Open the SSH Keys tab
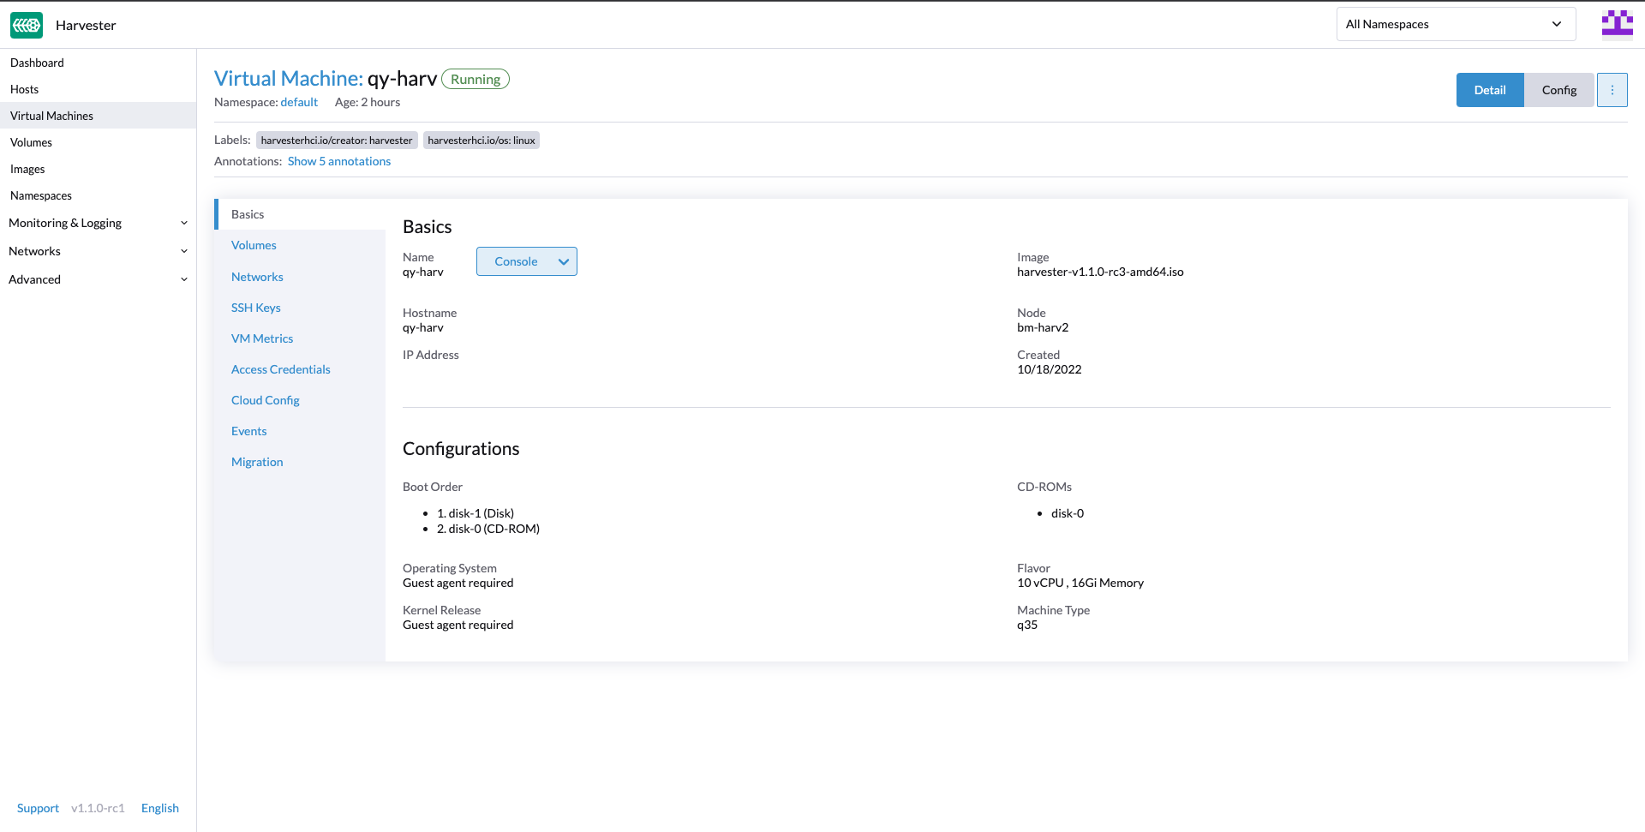This screenshot has height=832, width=1645. pyautogui.click(x=255, y=307)
